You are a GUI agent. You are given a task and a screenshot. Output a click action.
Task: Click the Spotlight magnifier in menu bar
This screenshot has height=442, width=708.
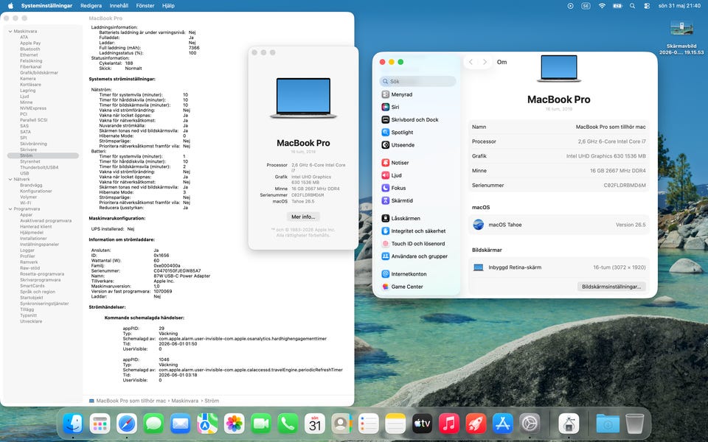(x=632, y=6)
